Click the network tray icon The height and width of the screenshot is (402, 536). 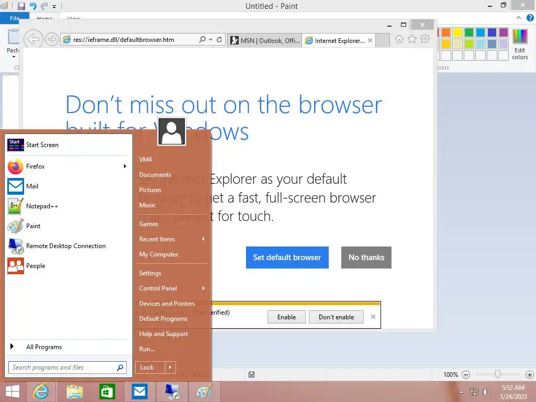[x=474, y=392]
